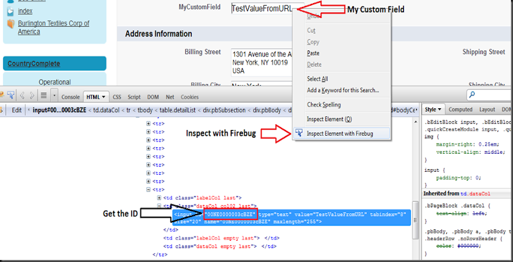Screen dimensions: 513x262
Task: Switch to the DOM tab
Action: [153, 97]
